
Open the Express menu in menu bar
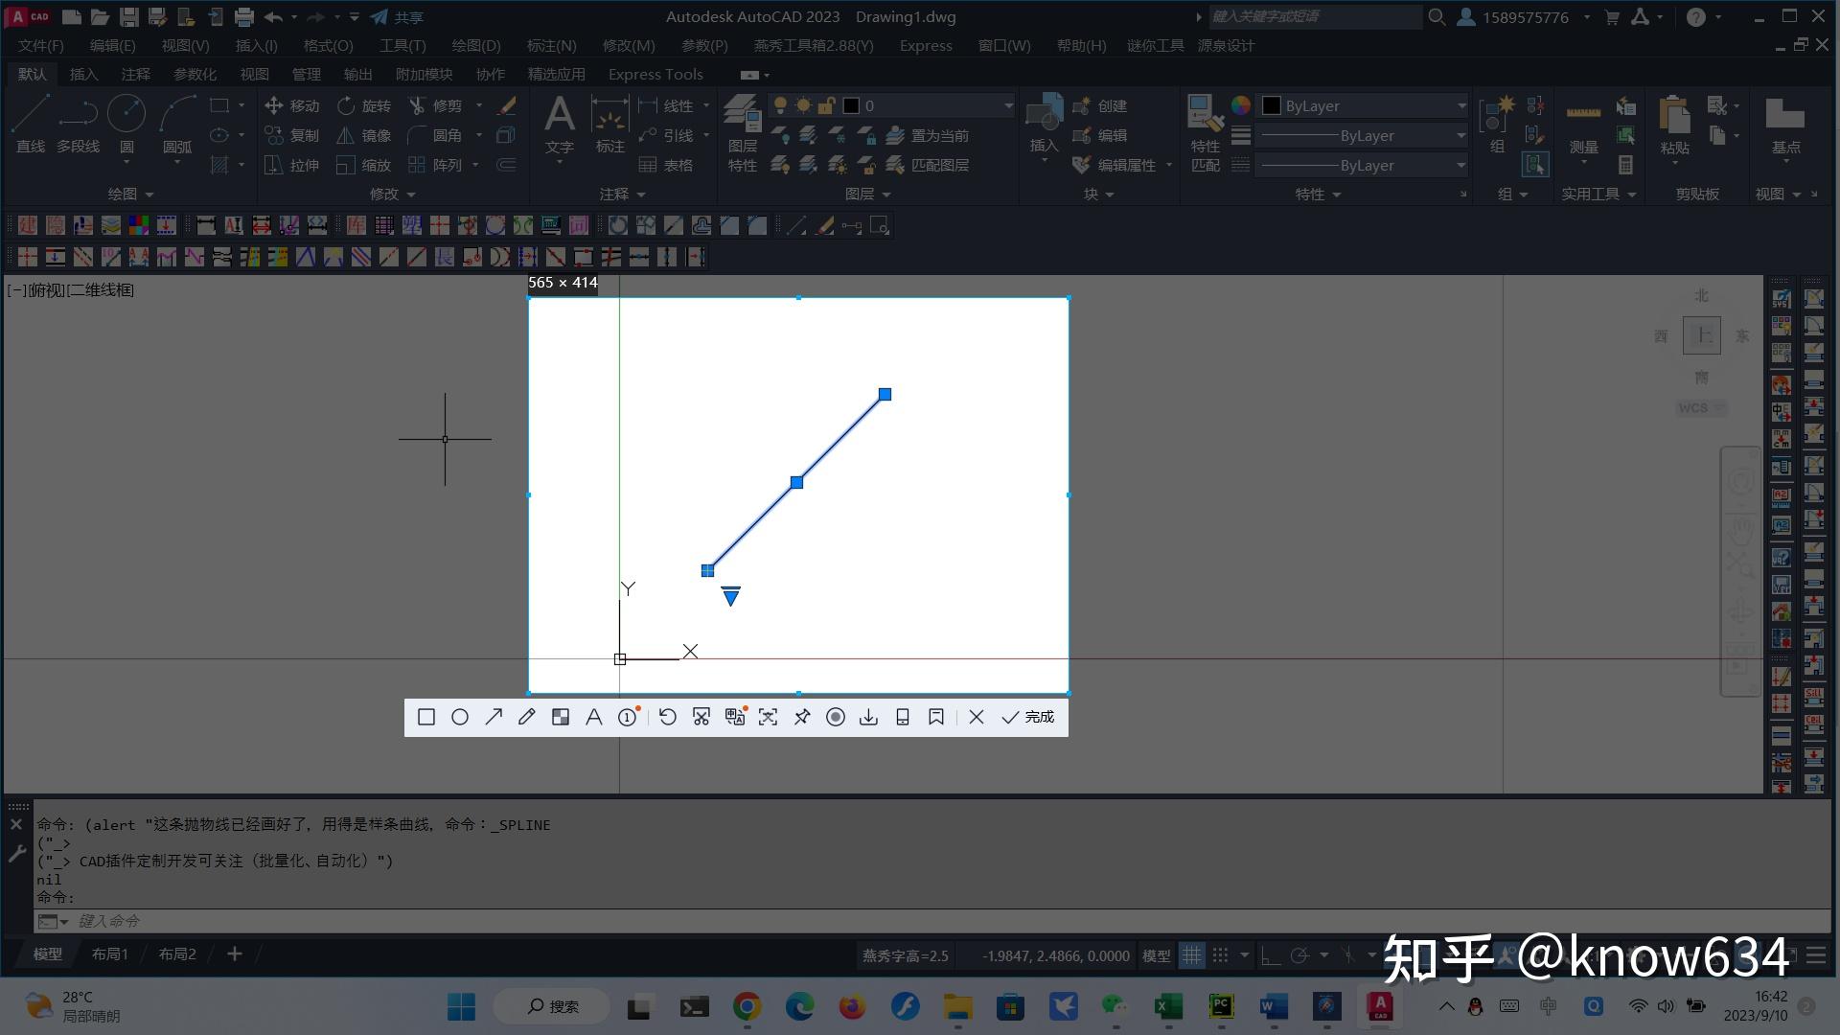[x=925, y=45]
